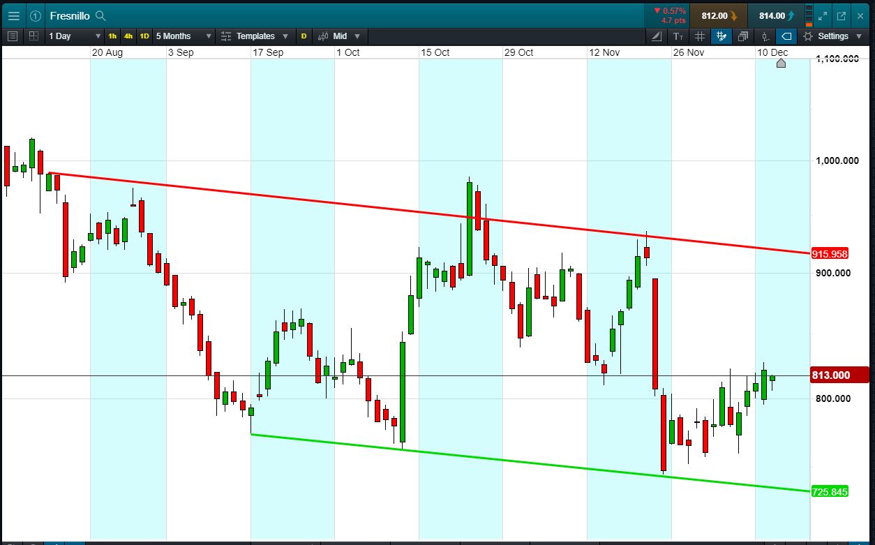
Task: Expand chart to full screen
Action: tap(823, 15)
